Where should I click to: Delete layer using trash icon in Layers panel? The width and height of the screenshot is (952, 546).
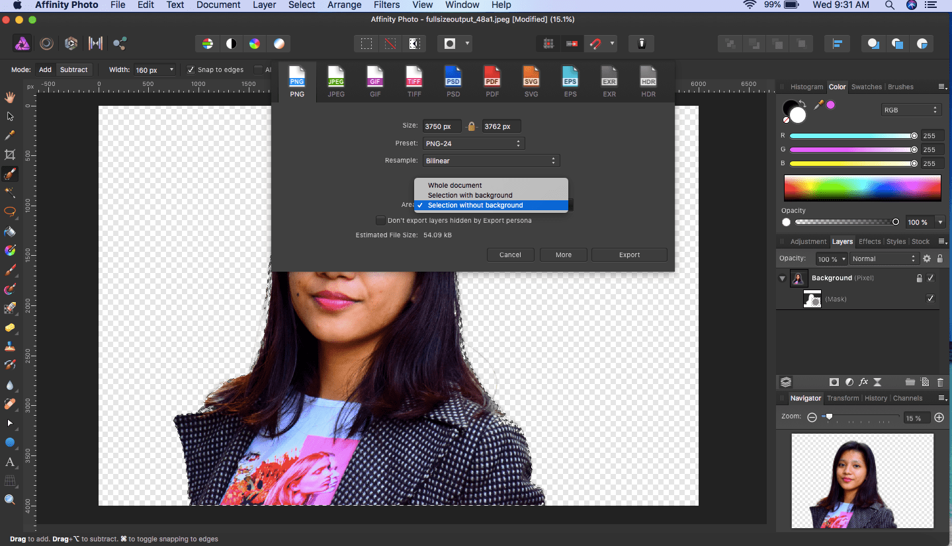click(x=940, y=382)
